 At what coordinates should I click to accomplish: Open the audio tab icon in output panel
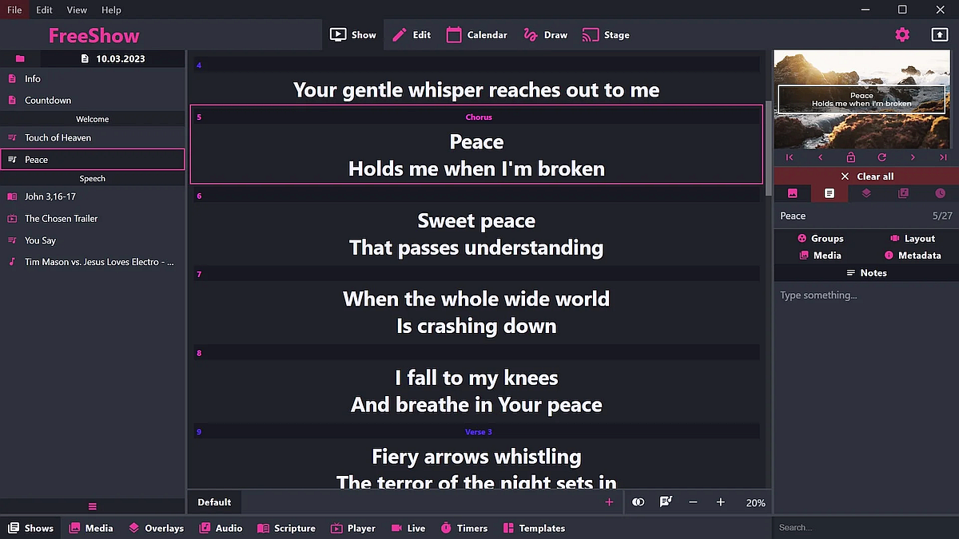[903, 193]
